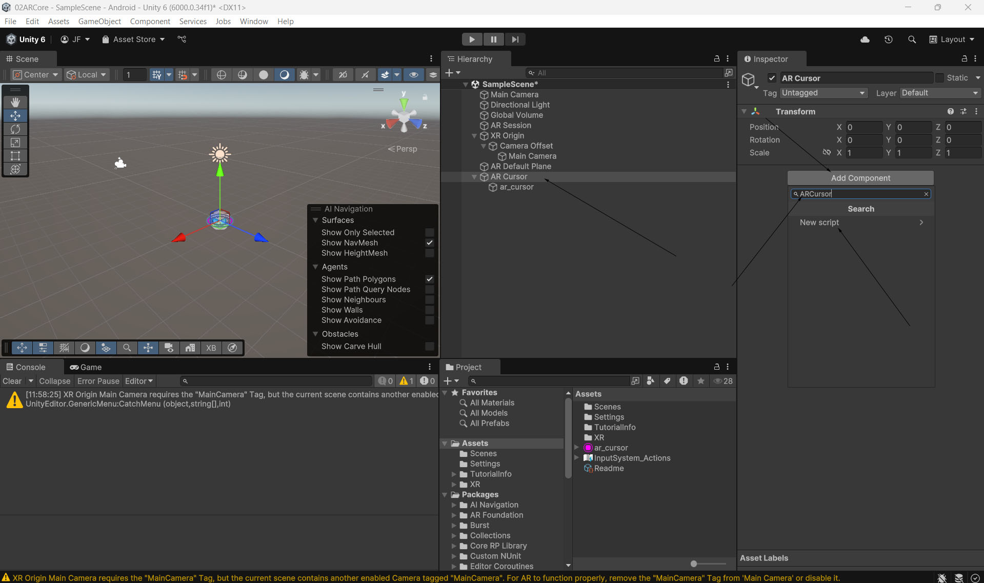The width and height of the screenshot is (984, 583).
Task: Select the Rect transform tool
Action: coord(15,156)
